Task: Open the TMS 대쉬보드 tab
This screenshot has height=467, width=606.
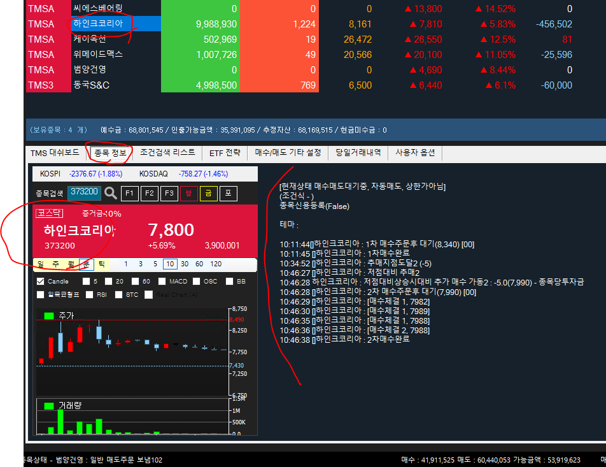Action: click(55, 153)
